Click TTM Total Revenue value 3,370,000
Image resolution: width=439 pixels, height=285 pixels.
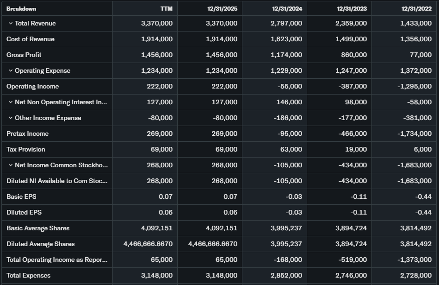(x=157, y=24)
